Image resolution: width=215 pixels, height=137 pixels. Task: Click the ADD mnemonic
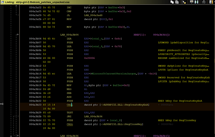69,97
